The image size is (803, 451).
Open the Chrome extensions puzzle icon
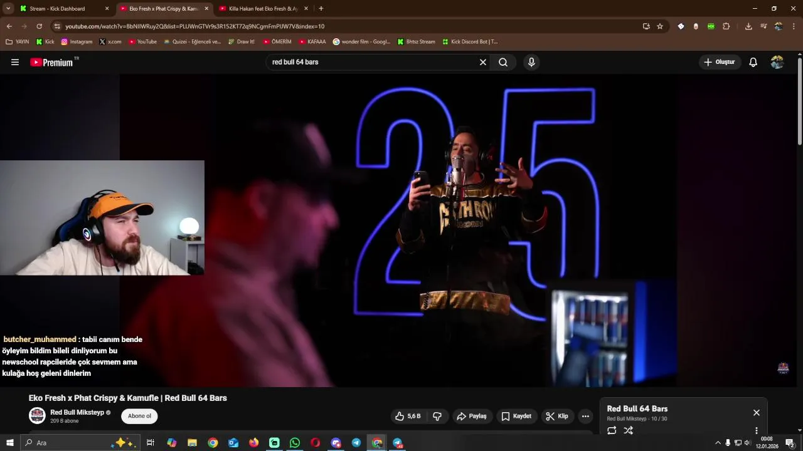[726, 26]
